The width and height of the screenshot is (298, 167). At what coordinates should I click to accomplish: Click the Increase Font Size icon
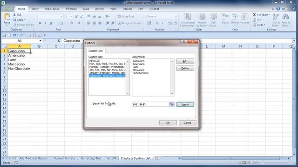[76, 17]
